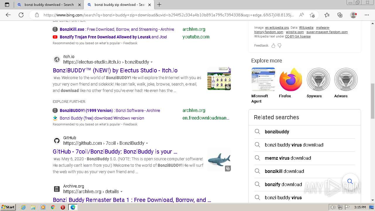Open the Collections panel
The width and height of the screenshot is (375, 211).
pyautogui.click(x=340, y=15)
